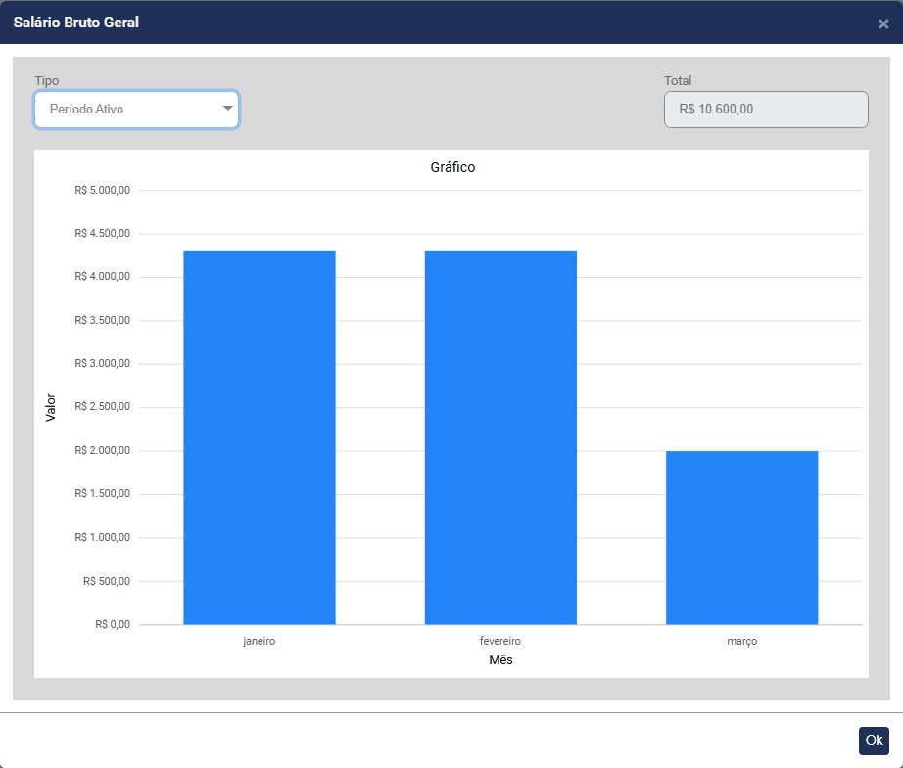Click the Tipo field label
This screenshot has width=903, height=768.
[x=46, y=80]
